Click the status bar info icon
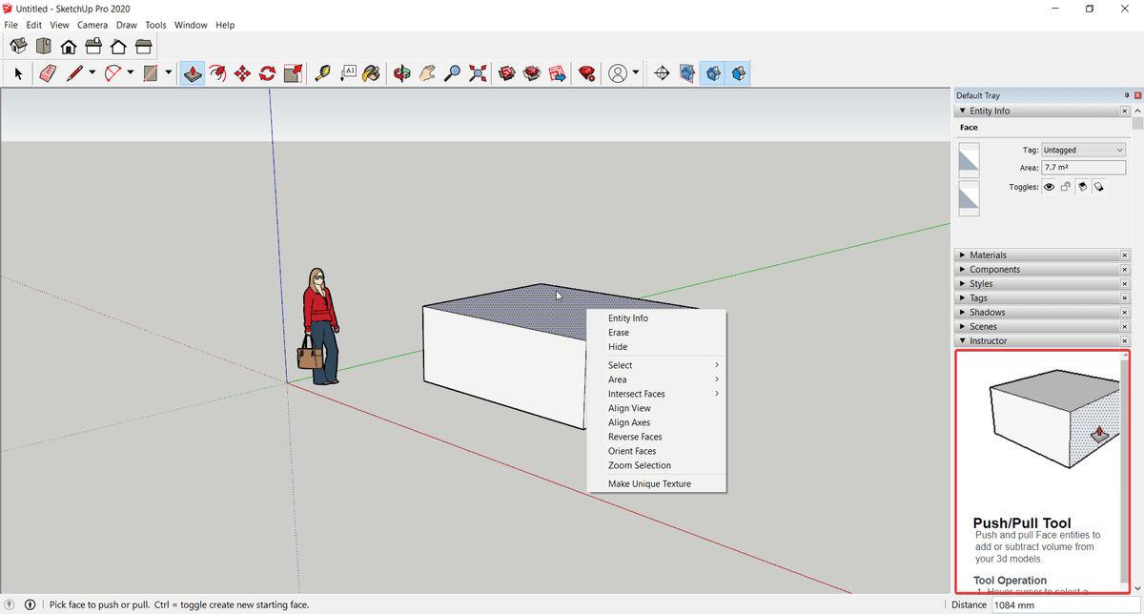 point(30,604)
